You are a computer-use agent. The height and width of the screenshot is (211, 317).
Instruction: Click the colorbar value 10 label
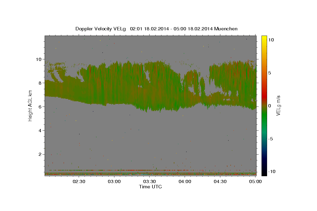(271, 40)
